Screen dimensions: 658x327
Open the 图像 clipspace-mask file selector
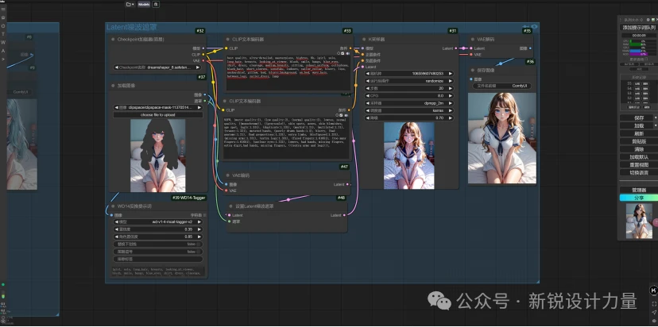(158, 107)
